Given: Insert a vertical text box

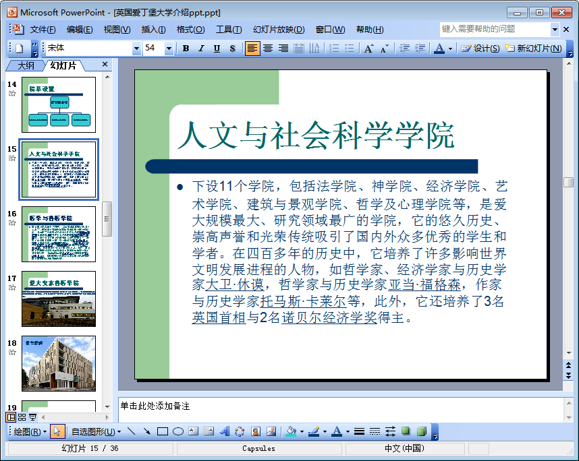Looking at the screenshot, I should coord(209,431).
